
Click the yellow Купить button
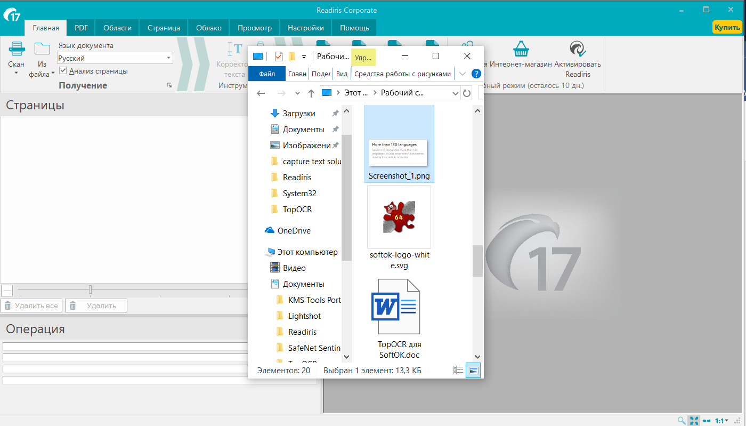click(727, 27)
